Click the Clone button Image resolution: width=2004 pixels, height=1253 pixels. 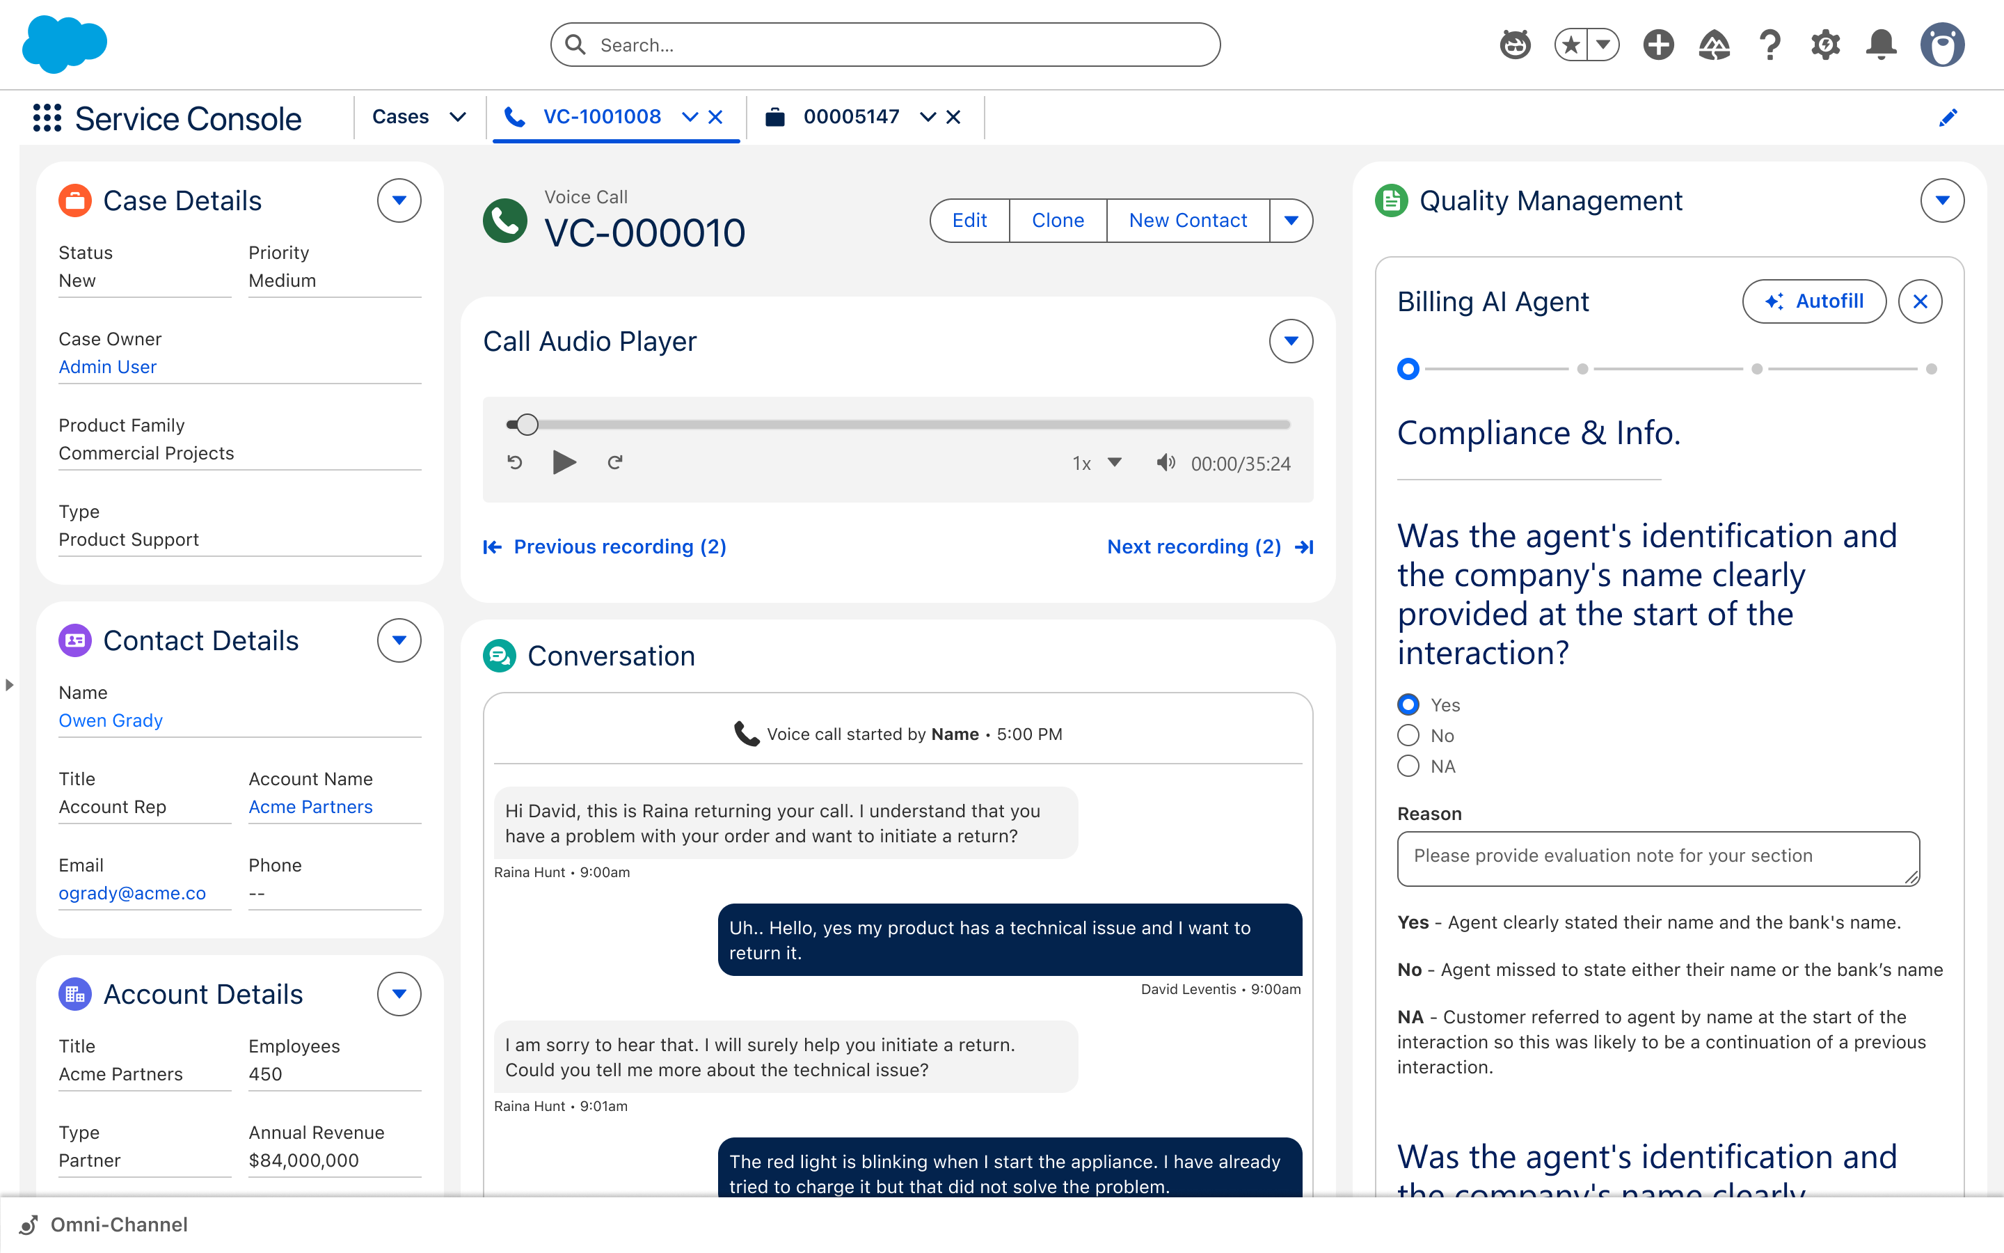[x=1058, y=221]
